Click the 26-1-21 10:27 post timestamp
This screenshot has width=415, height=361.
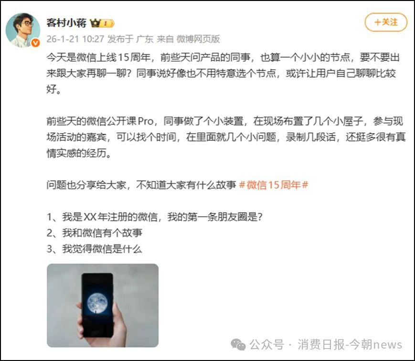75,39
